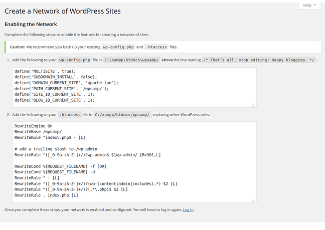Click the RewriteRule ^index\.php$ line
This screenshot has width=325, height=230.
[x=50, y=138]
